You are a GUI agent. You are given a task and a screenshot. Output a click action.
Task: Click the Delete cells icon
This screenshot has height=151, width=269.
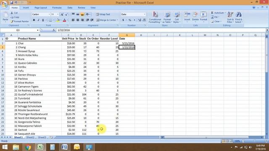(x=195, y=15)
